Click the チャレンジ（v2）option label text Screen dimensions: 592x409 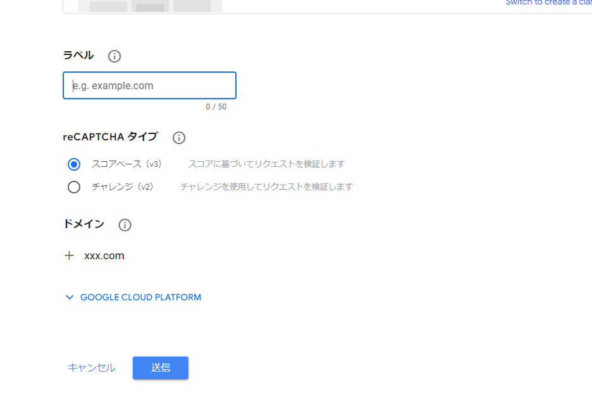point(123,187)
